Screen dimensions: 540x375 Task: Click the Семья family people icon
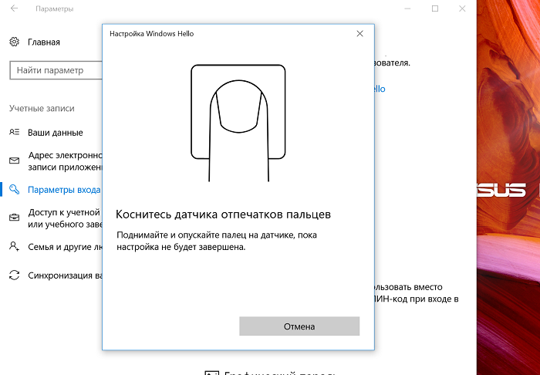(x=14, y=246)
